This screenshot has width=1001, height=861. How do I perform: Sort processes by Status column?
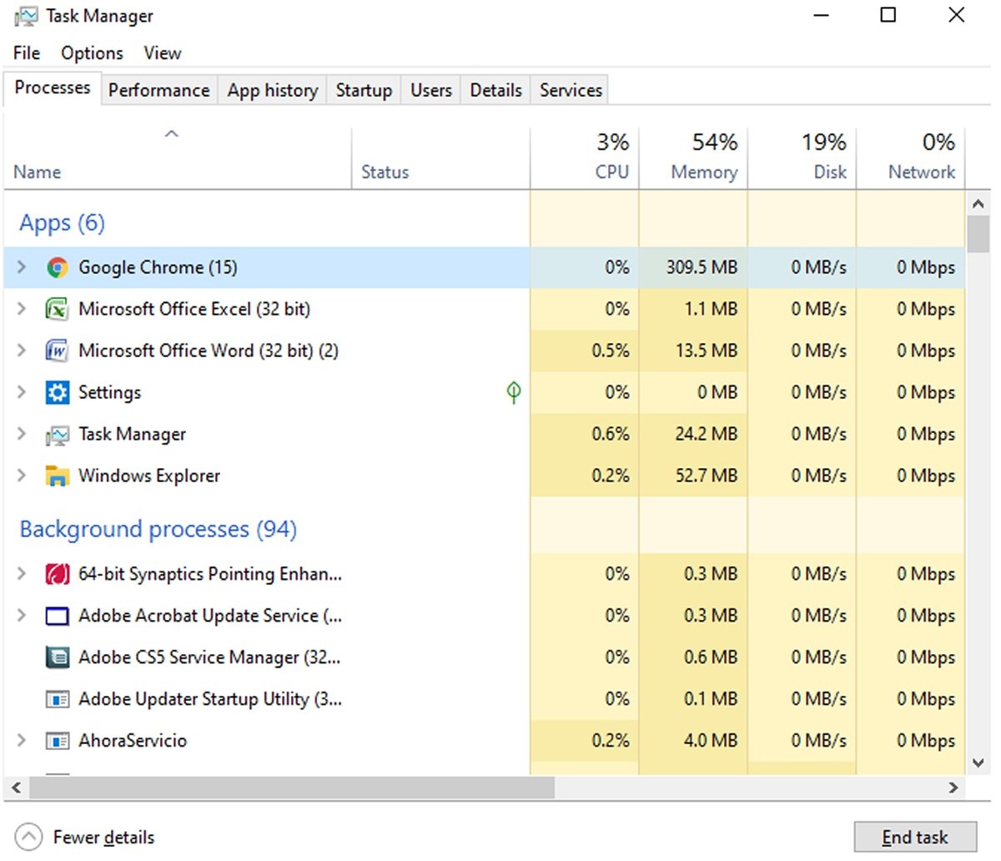pos(440,159)
